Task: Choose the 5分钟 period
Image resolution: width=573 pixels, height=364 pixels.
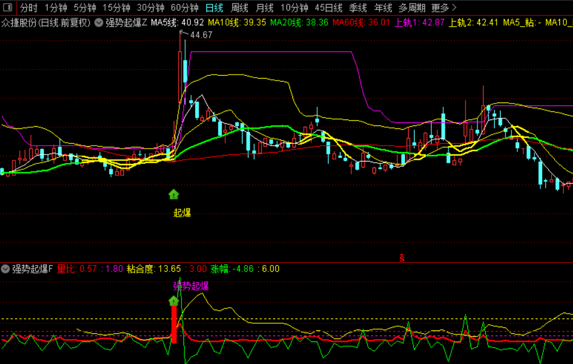Action: point(85,8)
